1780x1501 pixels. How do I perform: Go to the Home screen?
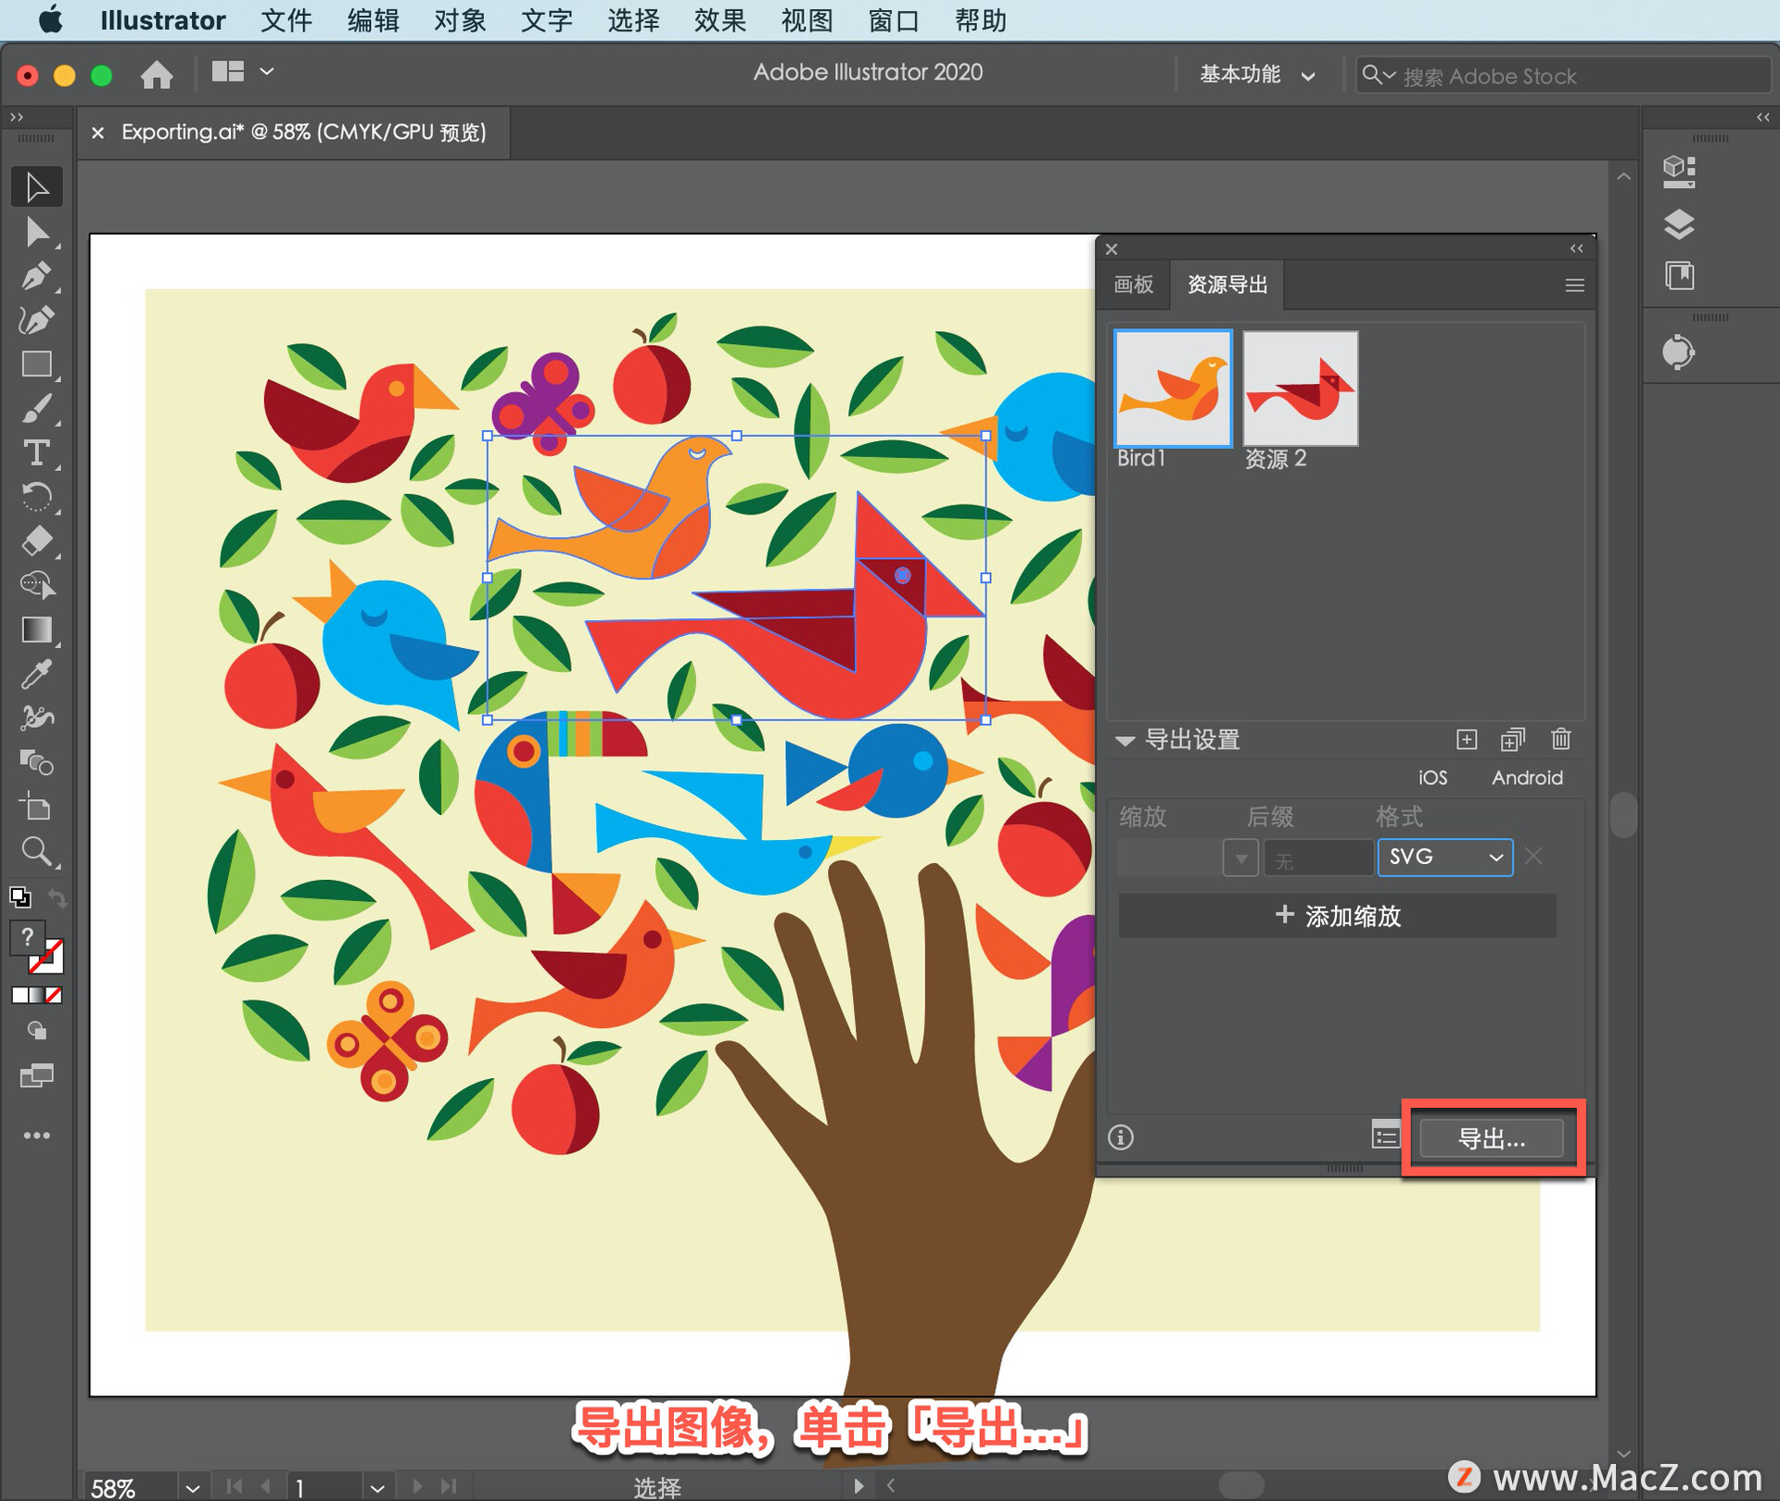pyautogui.click(x=157, y=74)
